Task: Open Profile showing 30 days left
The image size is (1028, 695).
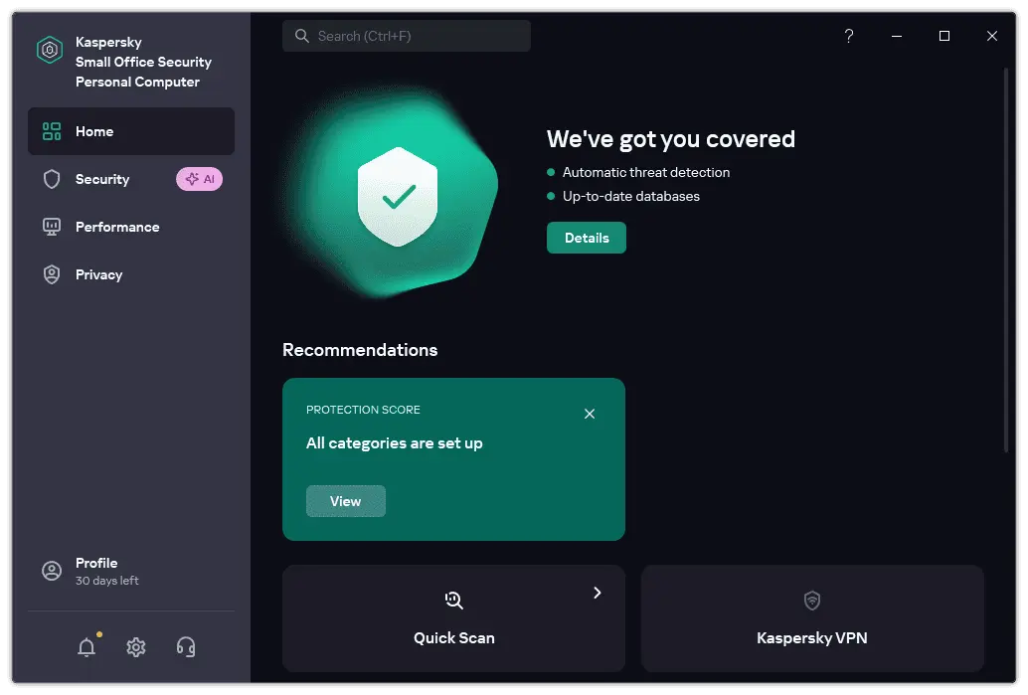Action: 131,571
